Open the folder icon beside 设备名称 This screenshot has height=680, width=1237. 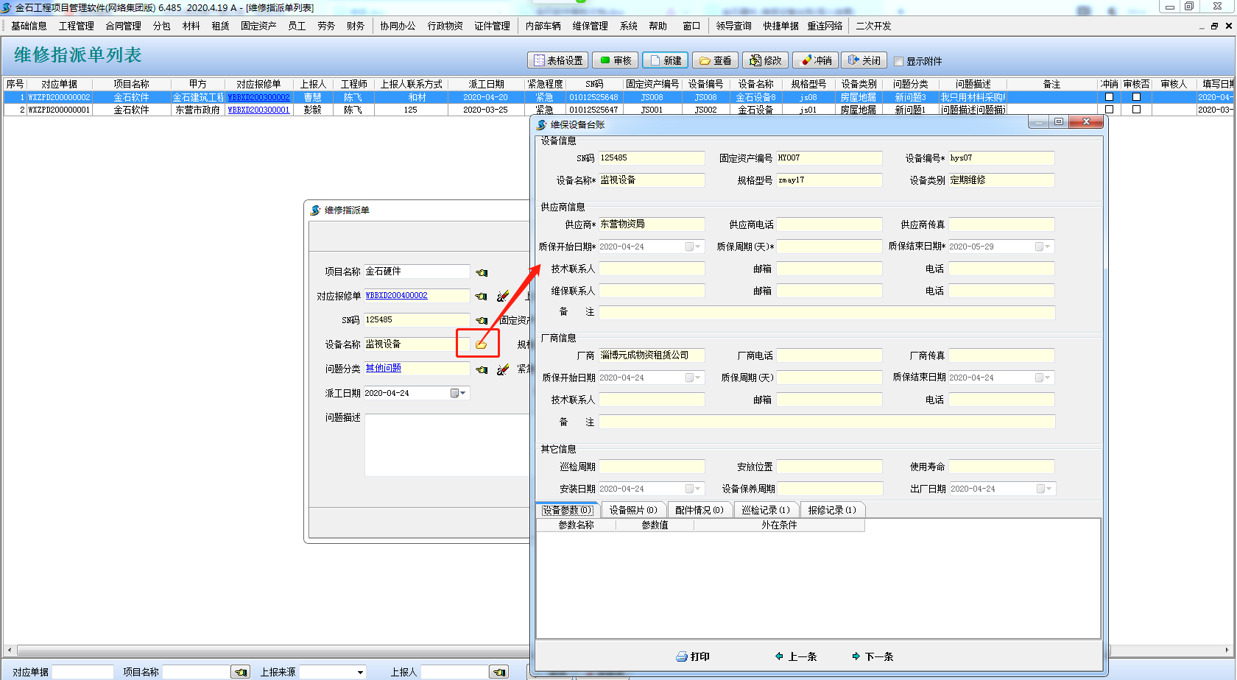coord(481,344)
